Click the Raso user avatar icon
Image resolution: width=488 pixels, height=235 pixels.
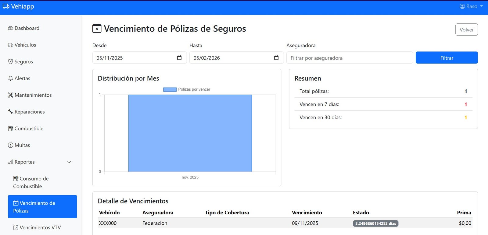point(462,6)
